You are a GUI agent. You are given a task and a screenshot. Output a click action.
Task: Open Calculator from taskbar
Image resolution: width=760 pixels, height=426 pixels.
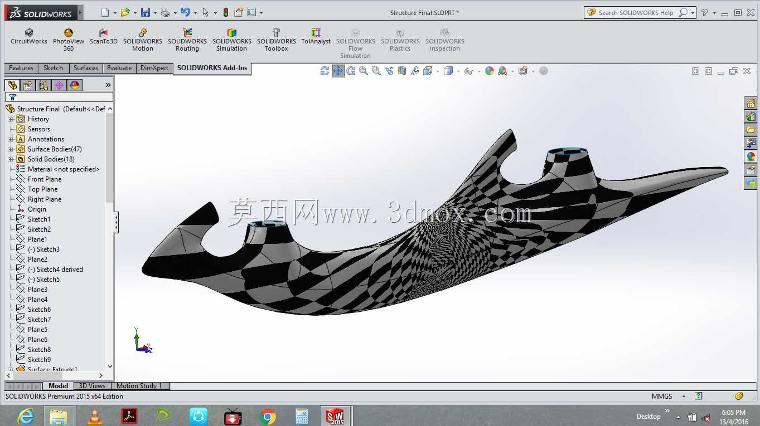click(302, 416)
